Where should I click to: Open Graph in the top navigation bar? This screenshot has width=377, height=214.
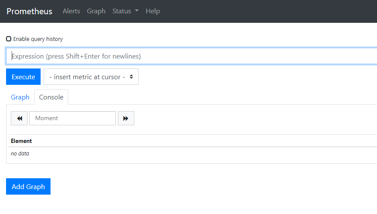coord(96,11)
